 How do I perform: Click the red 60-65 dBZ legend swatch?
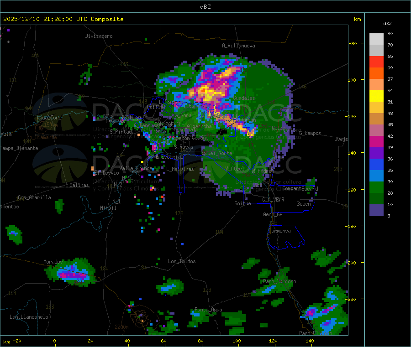coord(376,62)
